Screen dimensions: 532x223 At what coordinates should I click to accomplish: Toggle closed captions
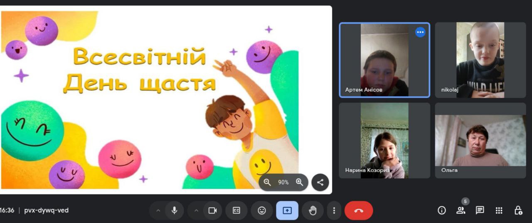[236, 211]
